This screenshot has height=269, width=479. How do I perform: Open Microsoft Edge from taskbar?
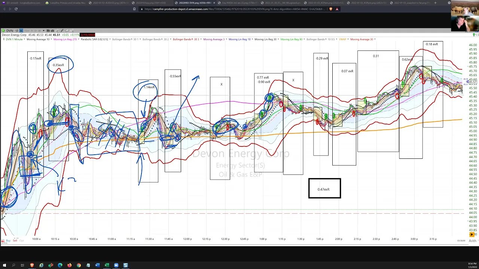pyautogui.click(x=60, y=265)
